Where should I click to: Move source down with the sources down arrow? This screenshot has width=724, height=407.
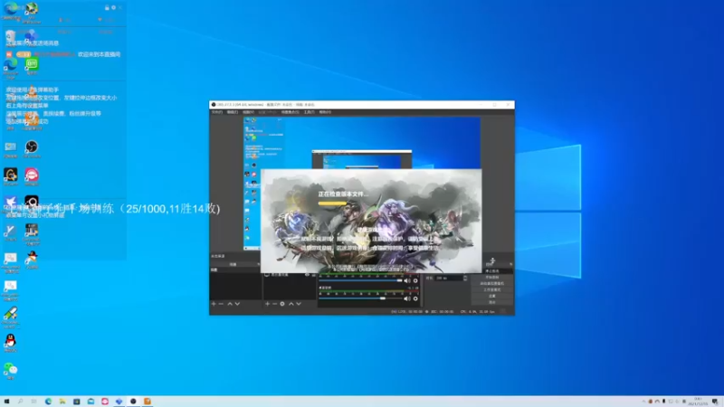click(x=299, y=304)
